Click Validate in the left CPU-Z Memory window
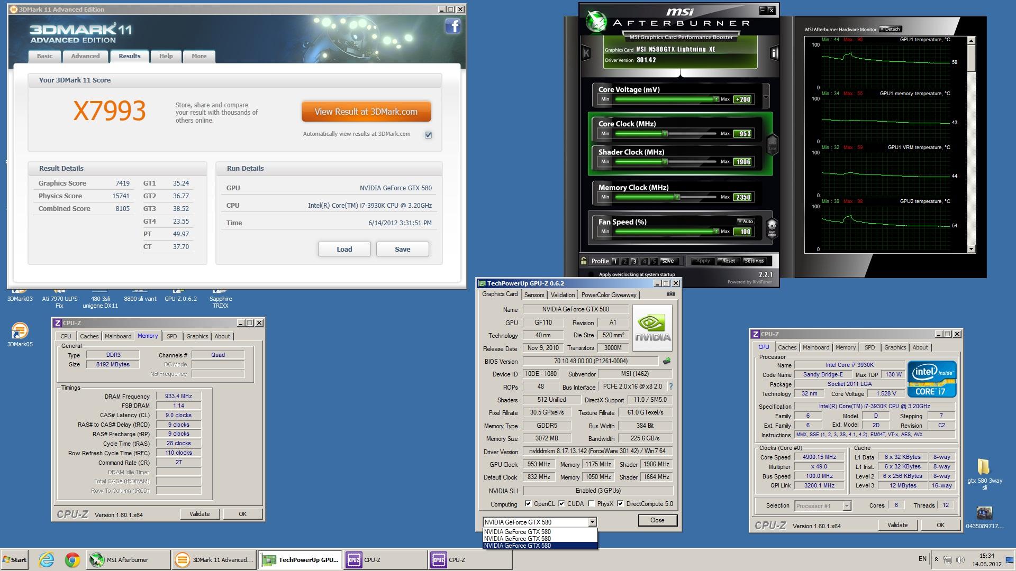Viewport: 1016px width, 571px height. [199, 514]
